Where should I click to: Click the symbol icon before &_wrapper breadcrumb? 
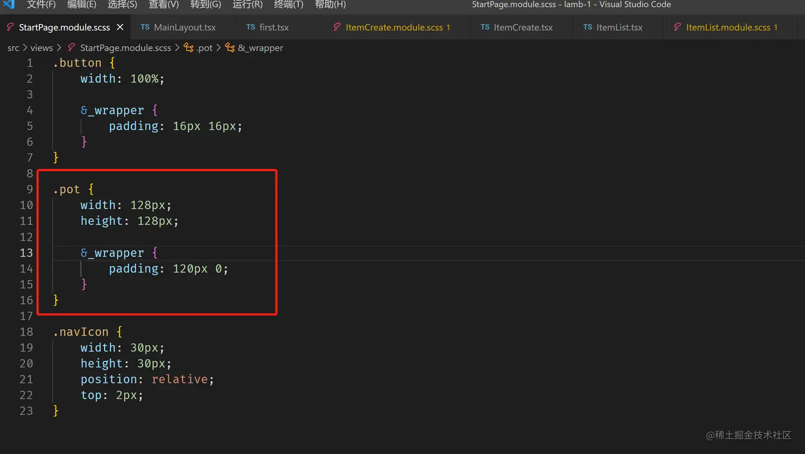[230, 48]
